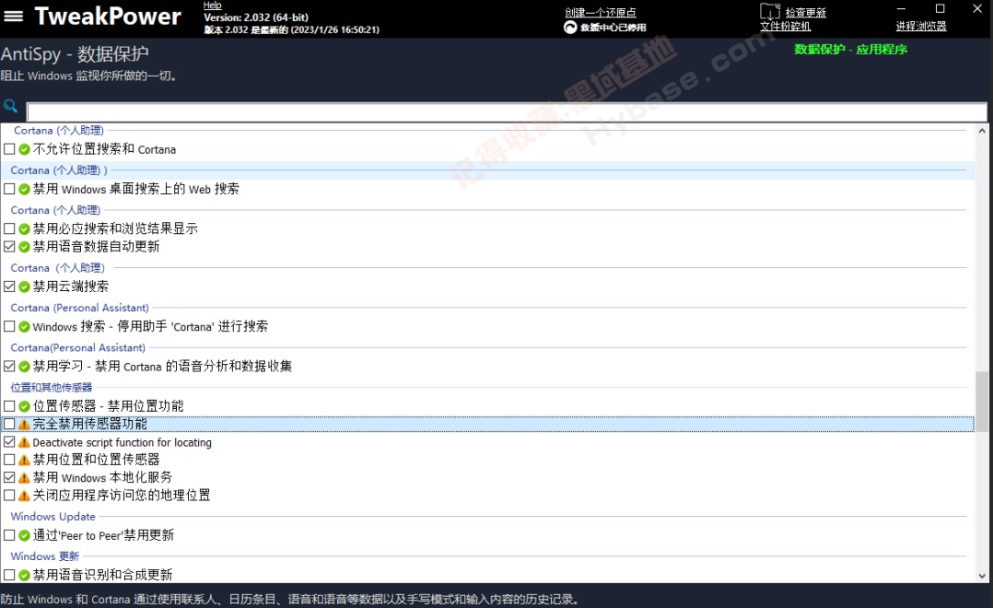Tick the 禁用语音识别和合成更新 checkbox
This screenshot has width=993, height=608.
tap(9, 575)
